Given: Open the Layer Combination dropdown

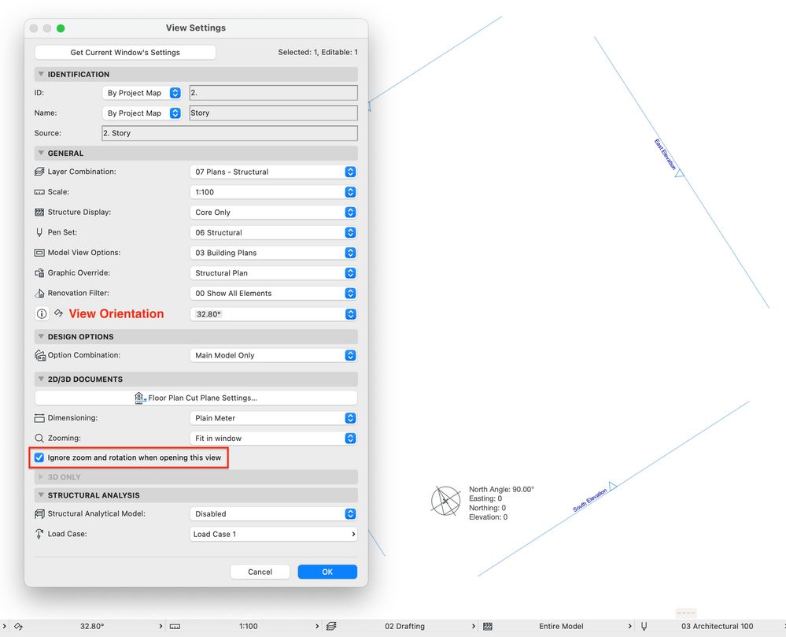Looking at the screenshot, I should (x=273, y=172).
